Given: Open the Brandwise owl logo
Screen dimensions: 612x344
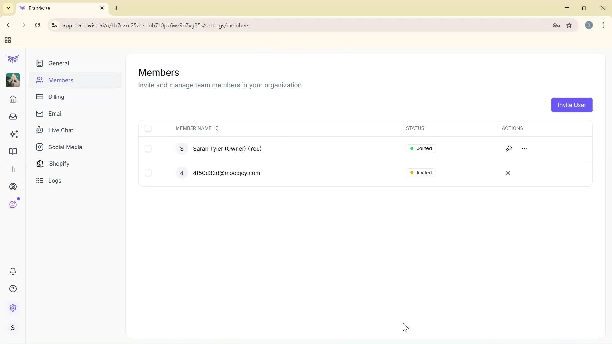Looking at the screenshot, I should (12, 59).
